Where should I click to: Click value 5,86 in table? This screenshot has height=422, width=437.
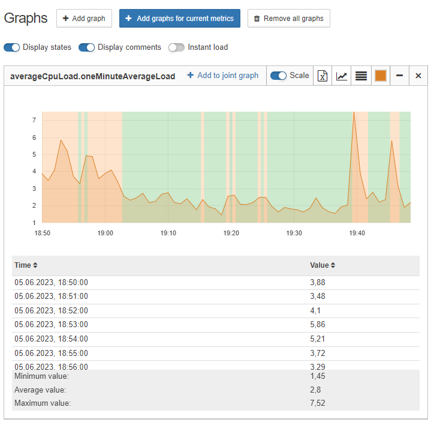pyautogui.click(x=318, y=325)
